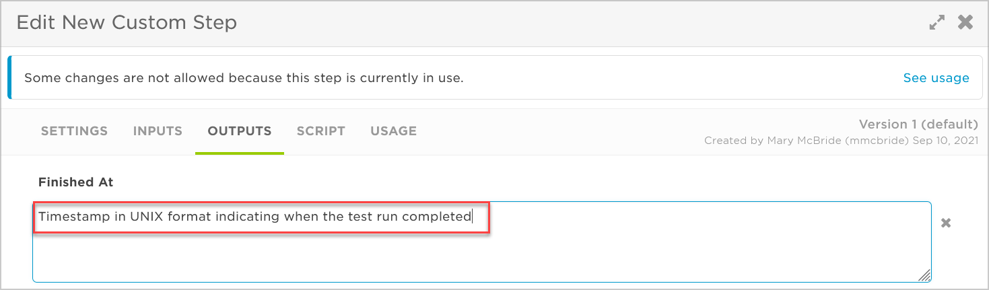The height and width of the screenshot is (290, 989).
Task: Click the Created by Mary McBride text
Action: (x=841, y=141)
